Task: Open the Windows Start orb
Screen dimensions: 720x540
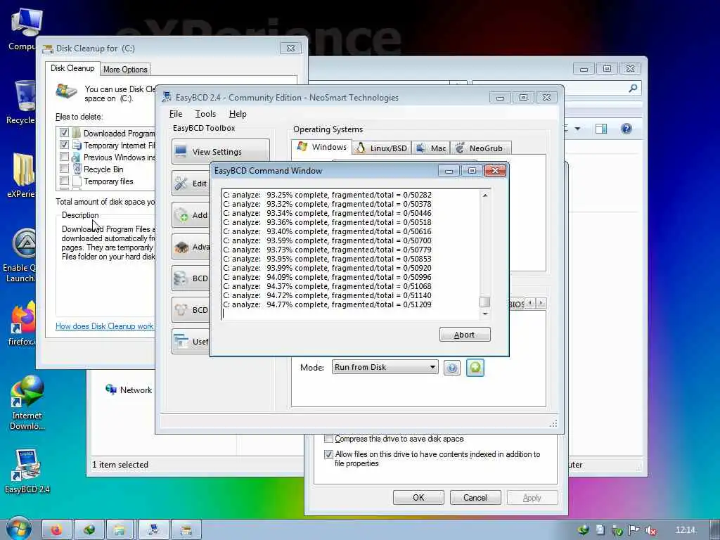Action: [x=19, y=529]
